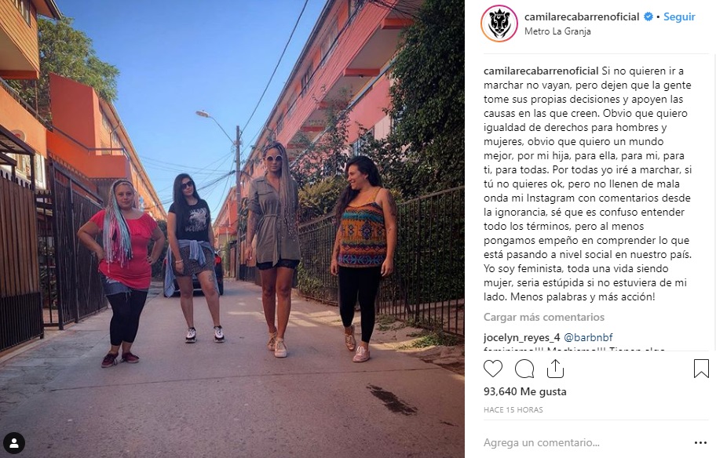Open the comment bubble icon

[524, 369]
